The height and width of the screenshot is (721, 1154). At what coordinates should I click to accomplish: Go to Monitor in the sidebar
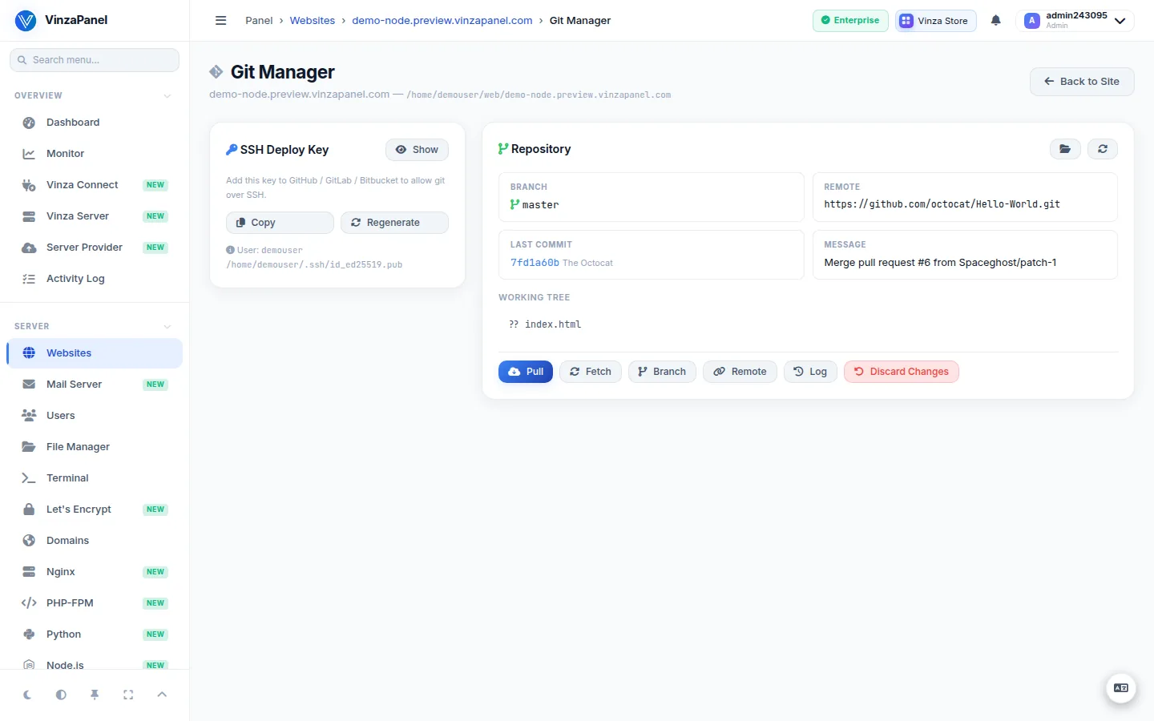[x=95, y=154]
